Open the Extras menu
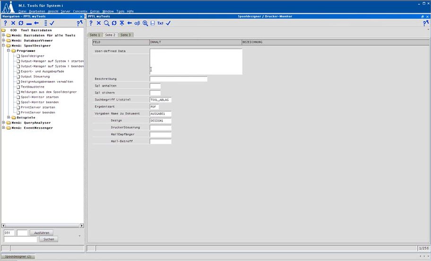 95,11
